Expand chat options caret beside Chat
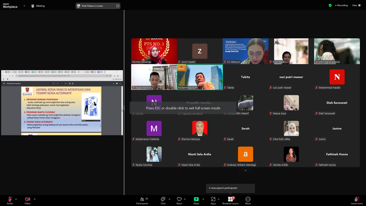The image size is (366, 206). [169, 199]
